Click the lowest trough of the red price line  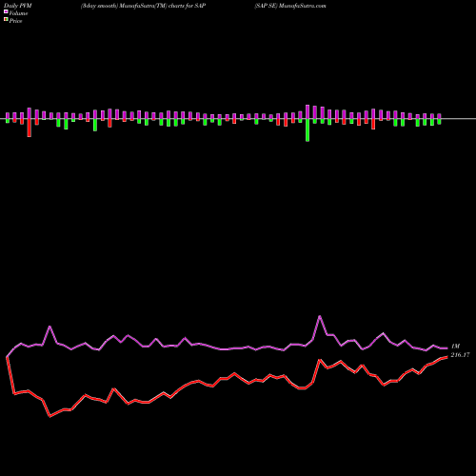click(x=50, y=416)
